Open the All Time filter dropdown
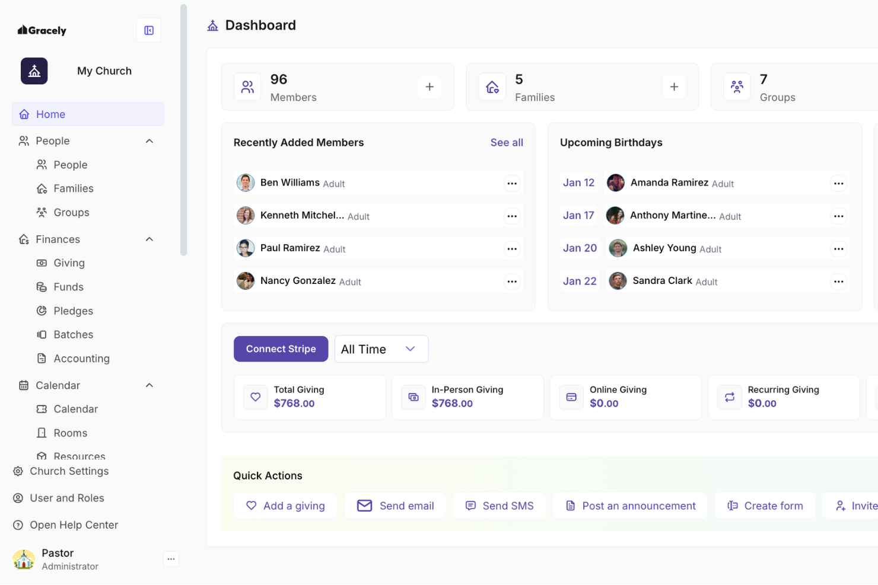Viewport: 878px width, 585px height. click(x=381, y=349)
